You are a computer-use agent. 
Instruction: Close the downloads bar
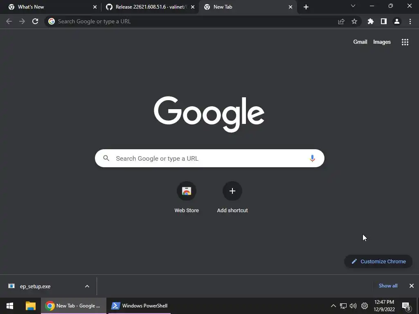pos(412,286)
